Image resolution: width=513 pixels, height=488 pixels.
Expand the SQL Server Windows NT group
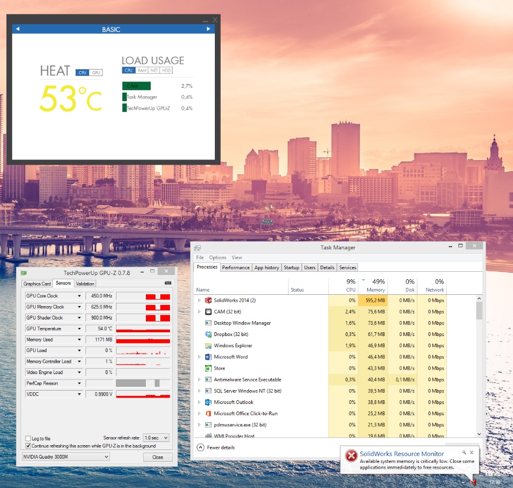pos(199,391)
